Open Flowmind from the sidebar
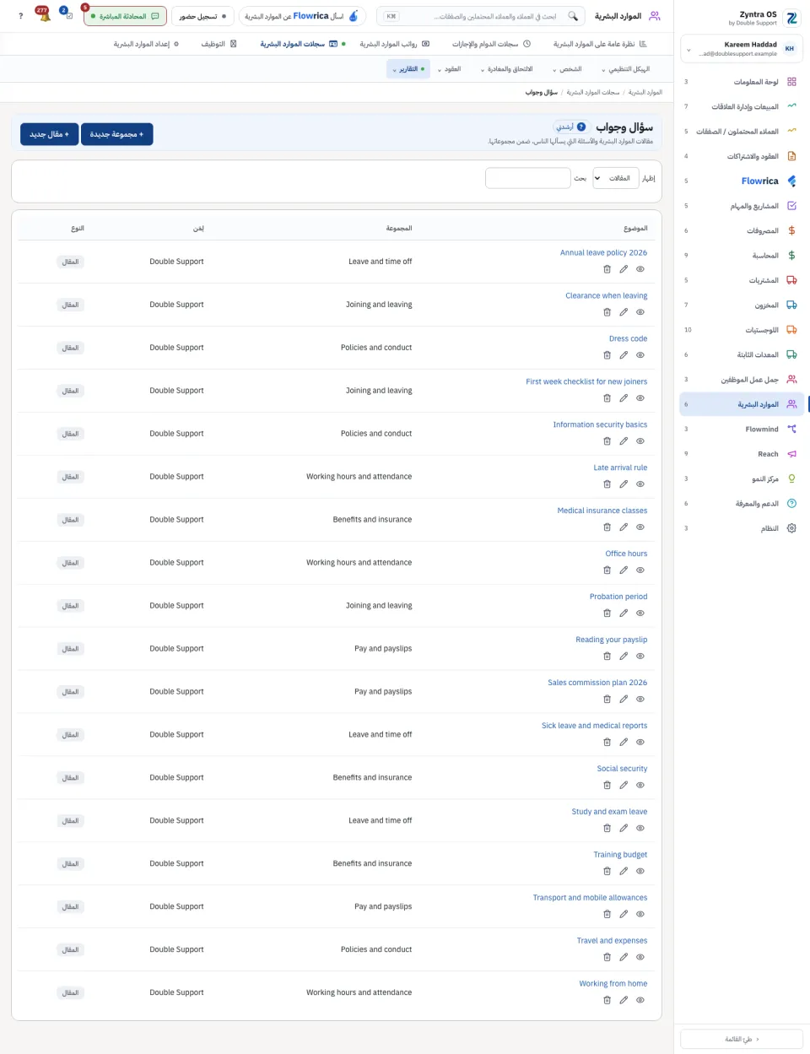This screenshot has width=810, height=1054. tap(742, 430)
